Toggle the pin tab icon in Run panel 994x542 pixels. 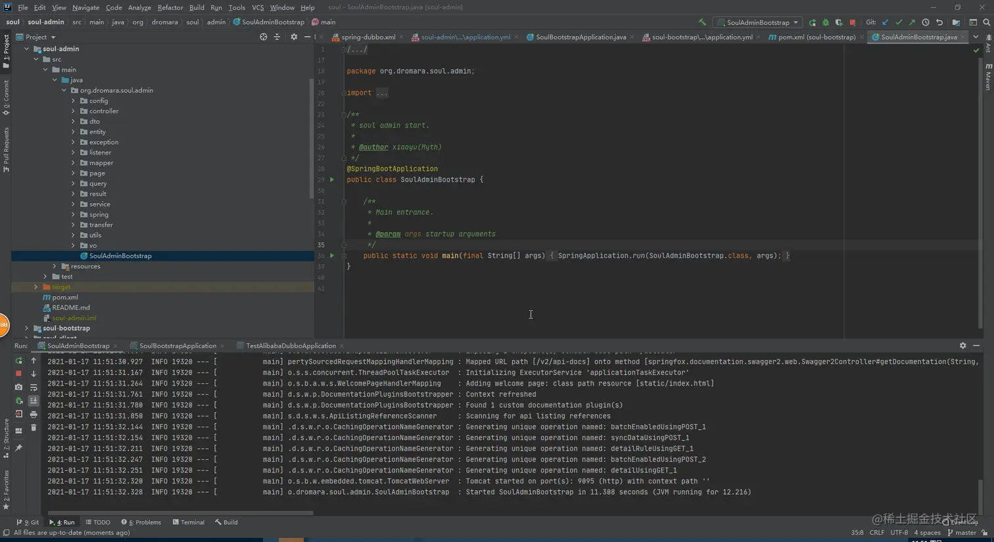point(18,447)
